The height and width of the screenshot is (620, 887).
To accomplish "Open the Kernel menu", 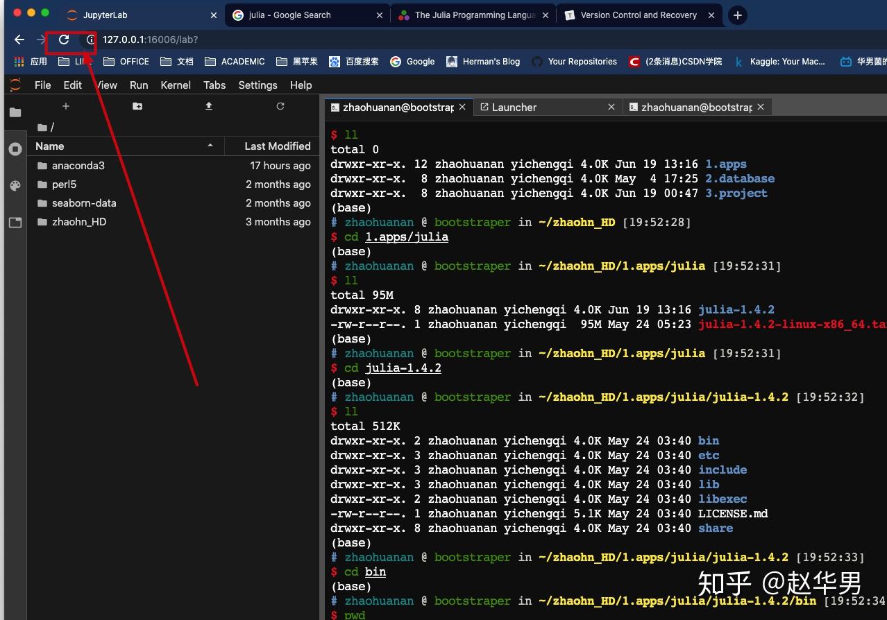I will [176, 85].
